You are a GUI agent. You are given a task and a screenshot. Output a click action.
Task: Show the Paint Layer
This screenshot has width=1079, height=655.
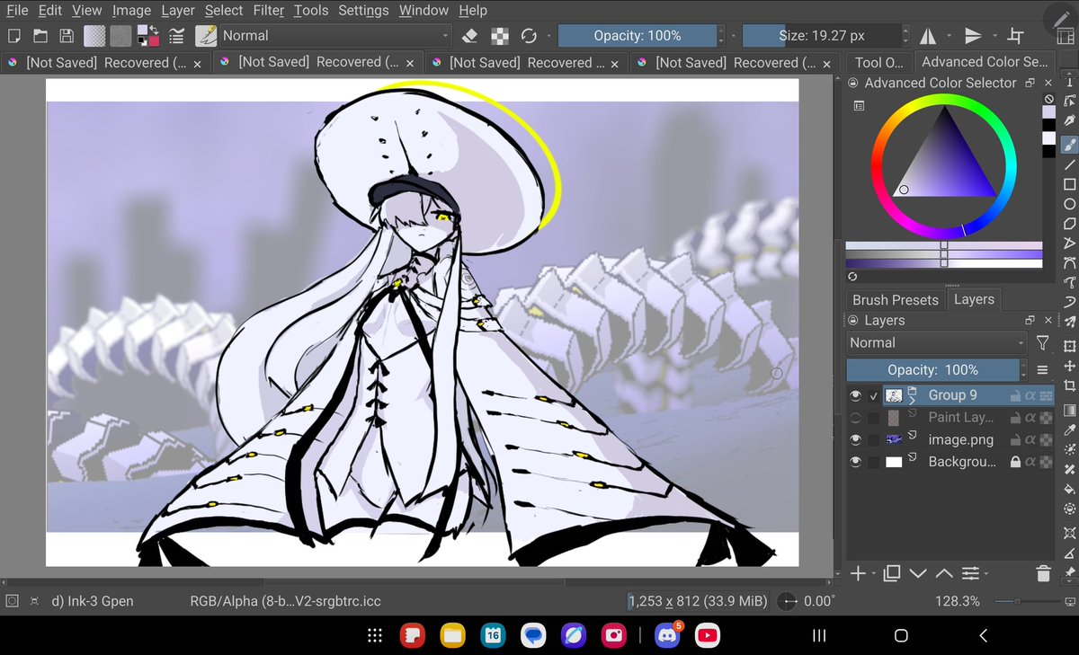[856, 417]
